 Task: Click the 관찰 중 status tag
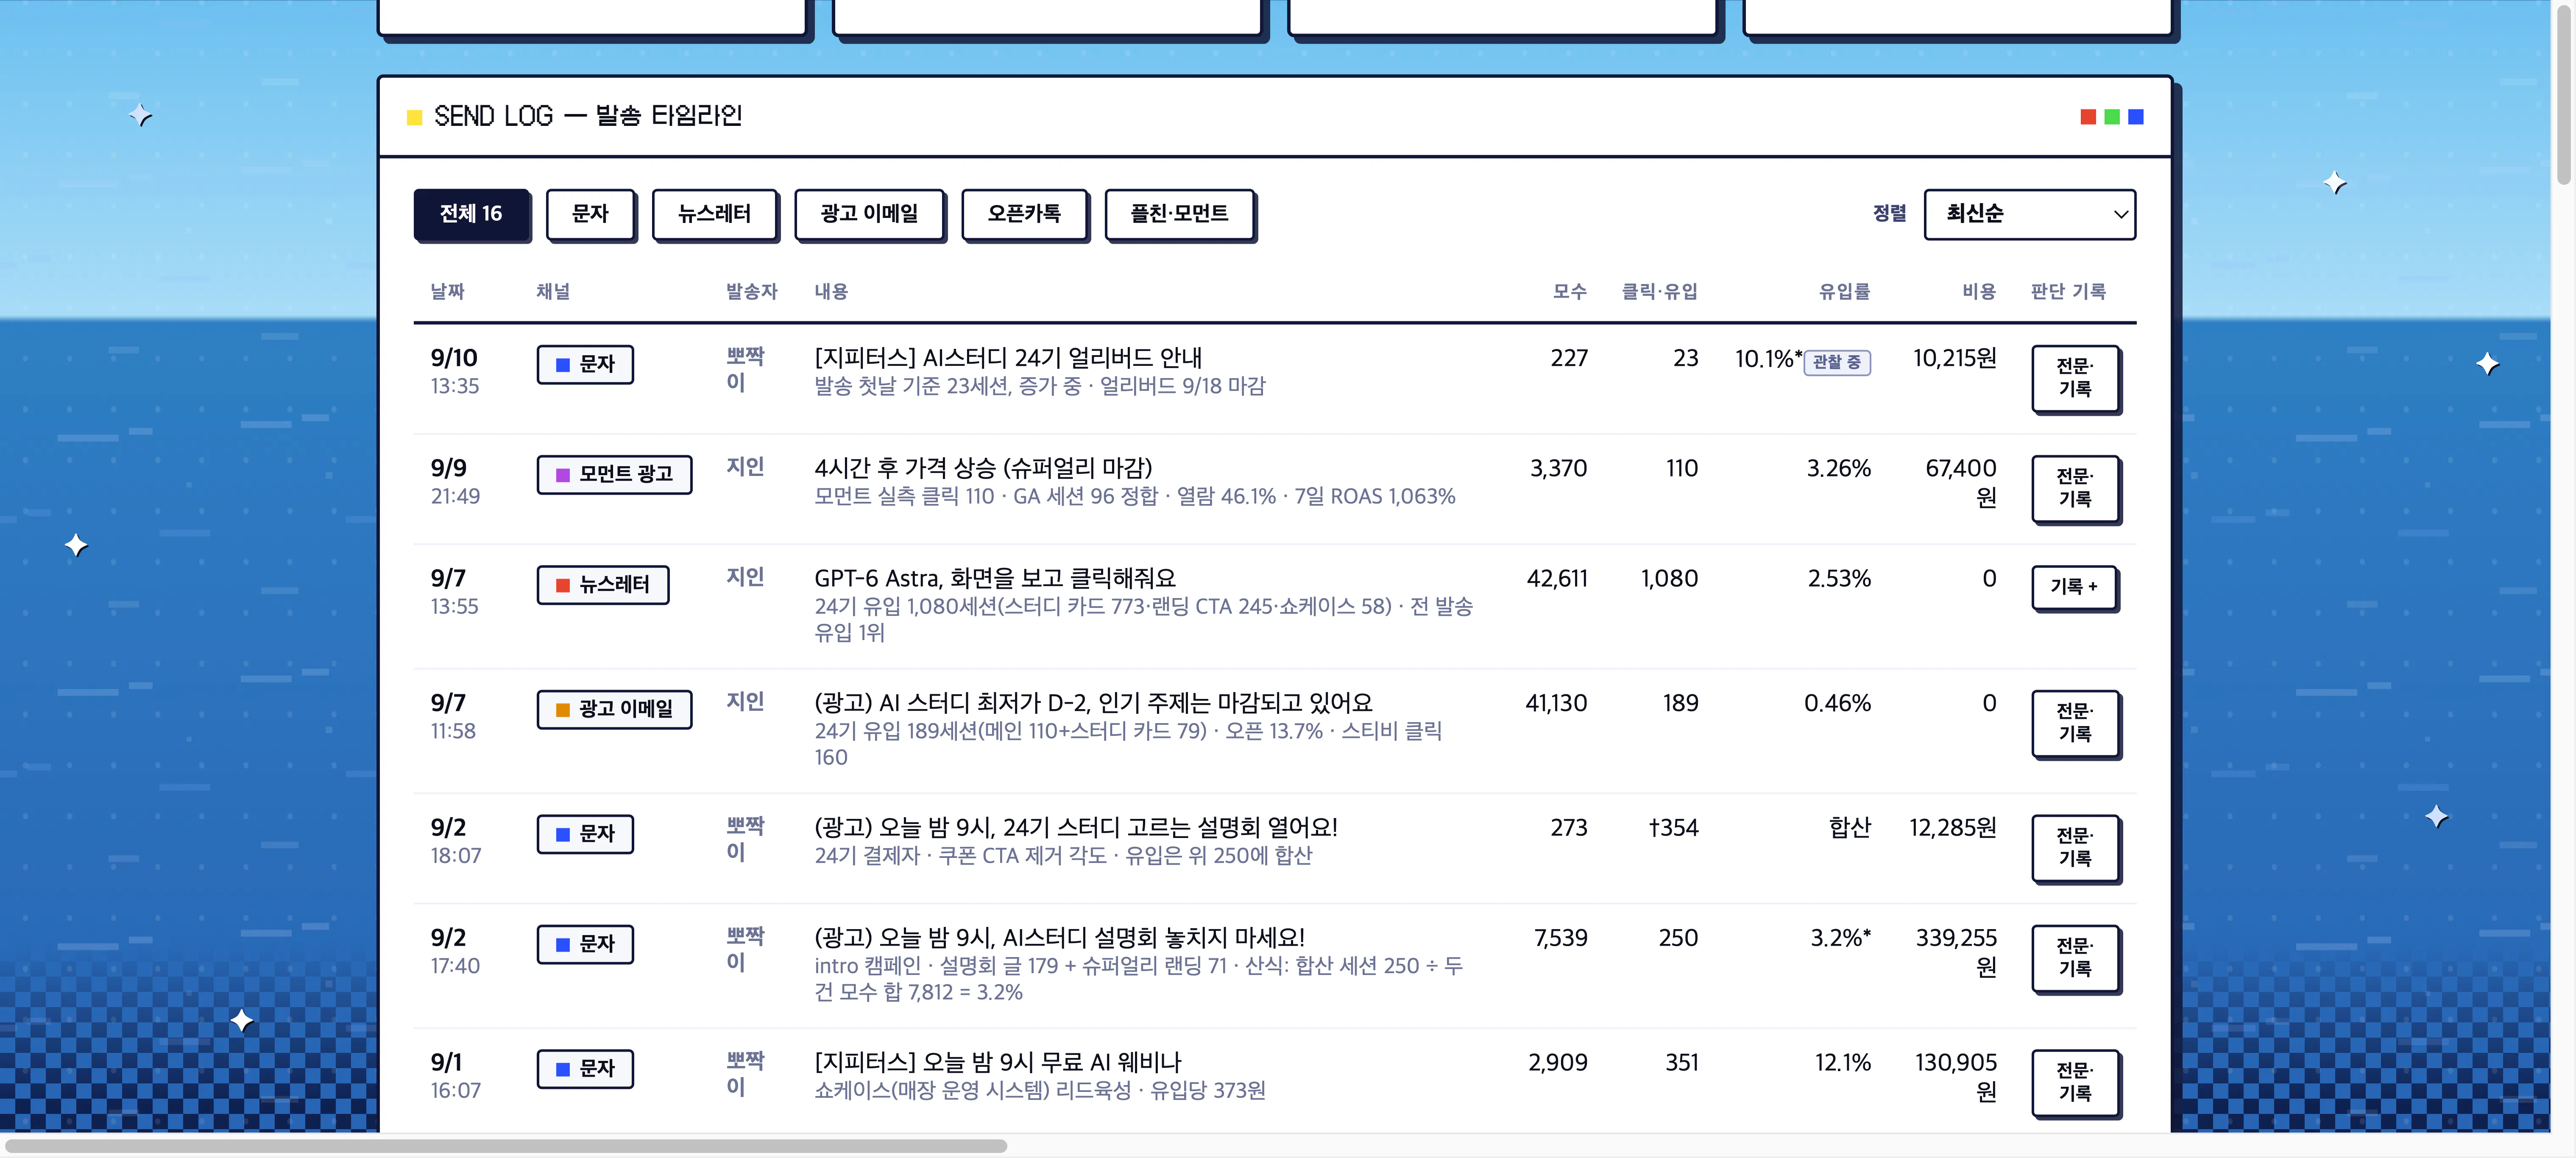(1837, 362)
